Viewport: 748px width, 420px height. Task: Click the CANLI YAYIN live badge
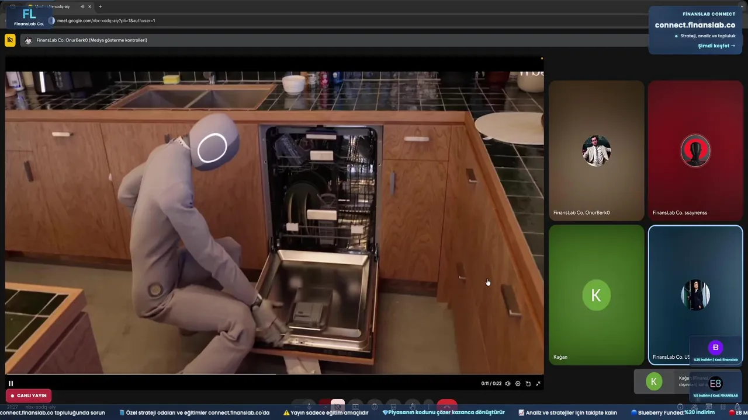(x=28, y=395)
